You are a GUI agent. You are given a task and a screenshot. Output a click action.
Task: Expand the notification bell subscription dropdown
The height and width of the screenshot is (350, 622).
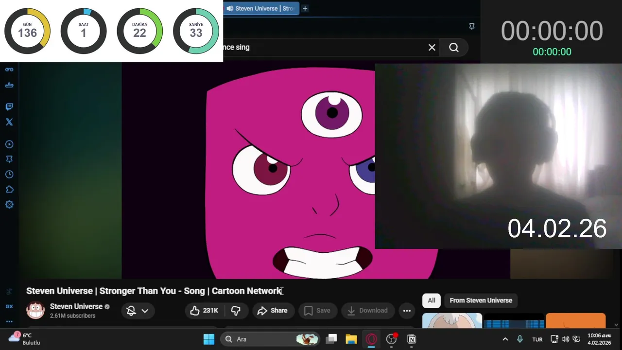[x=137, y=311]
